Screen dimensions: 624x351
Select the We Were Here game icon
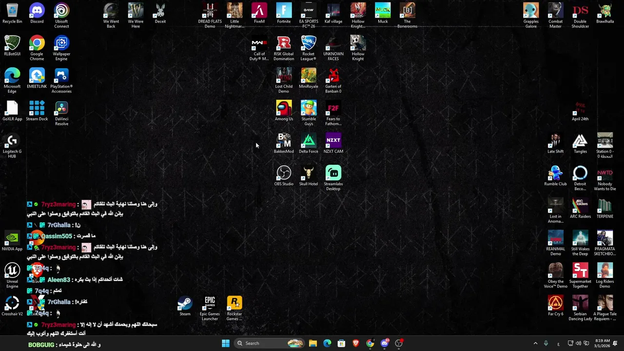pyautogui.click(x=136, y=16)
